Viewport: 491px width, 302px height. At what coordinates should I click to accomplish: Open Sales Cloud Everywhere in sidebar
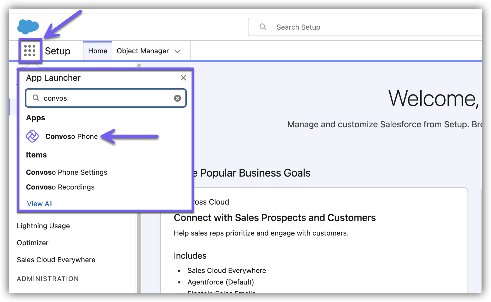(56, 260)
